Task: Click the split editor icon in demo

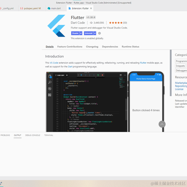Action: click(121, 75)
